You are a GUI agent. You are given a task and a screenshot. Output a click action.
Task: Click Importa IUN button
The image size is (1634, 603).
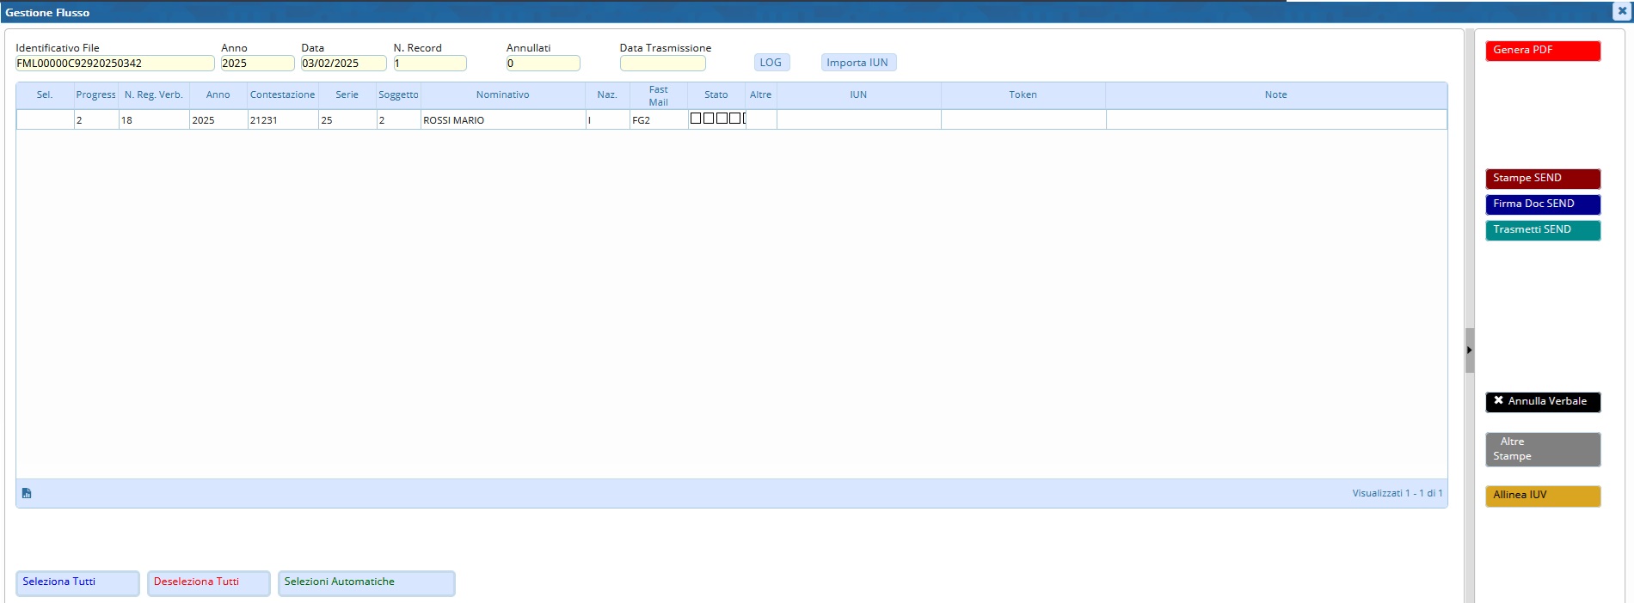point(857,63)
